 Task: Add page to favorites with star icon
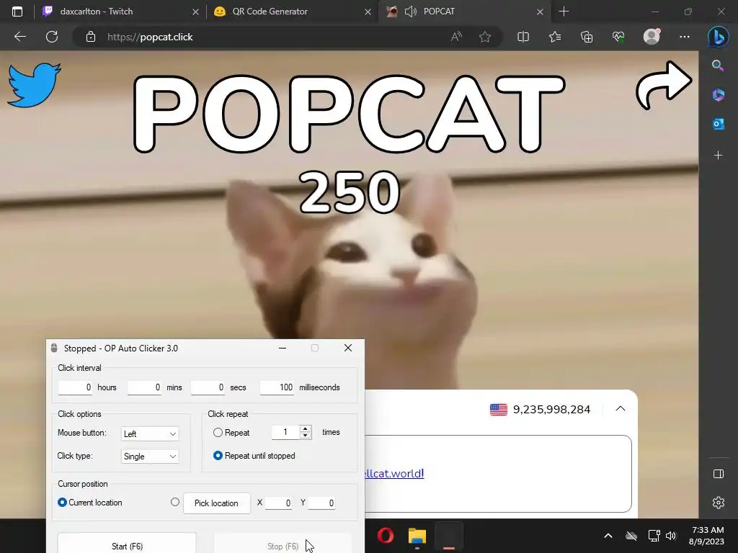485,37
